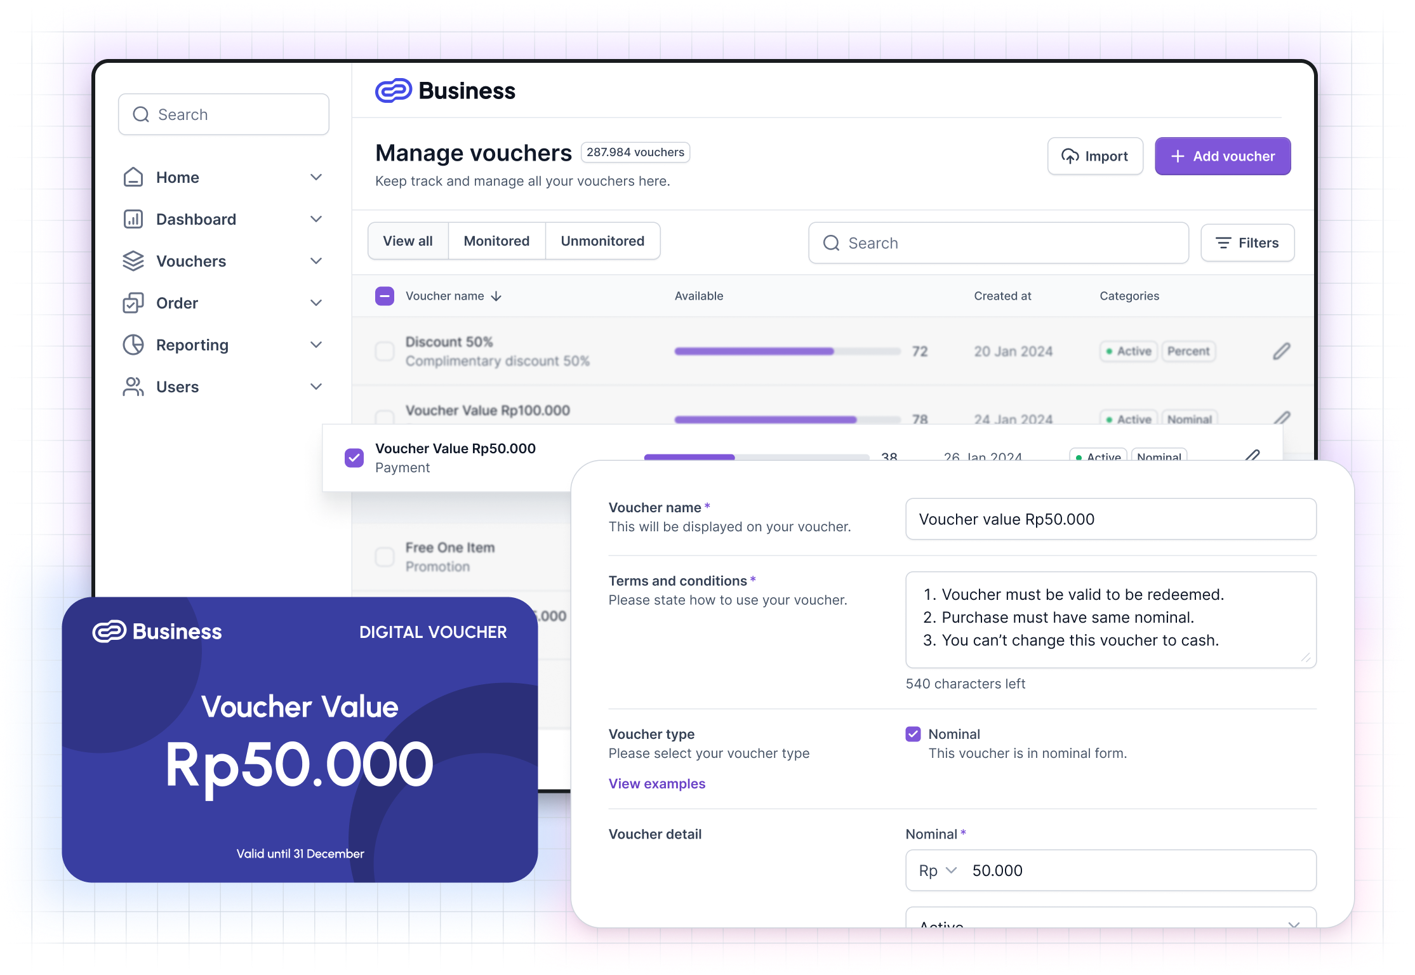Viewport: 1415px width, 975px height.
Task: Expand the Dashboard menu chevron
Action: (316, 219)
